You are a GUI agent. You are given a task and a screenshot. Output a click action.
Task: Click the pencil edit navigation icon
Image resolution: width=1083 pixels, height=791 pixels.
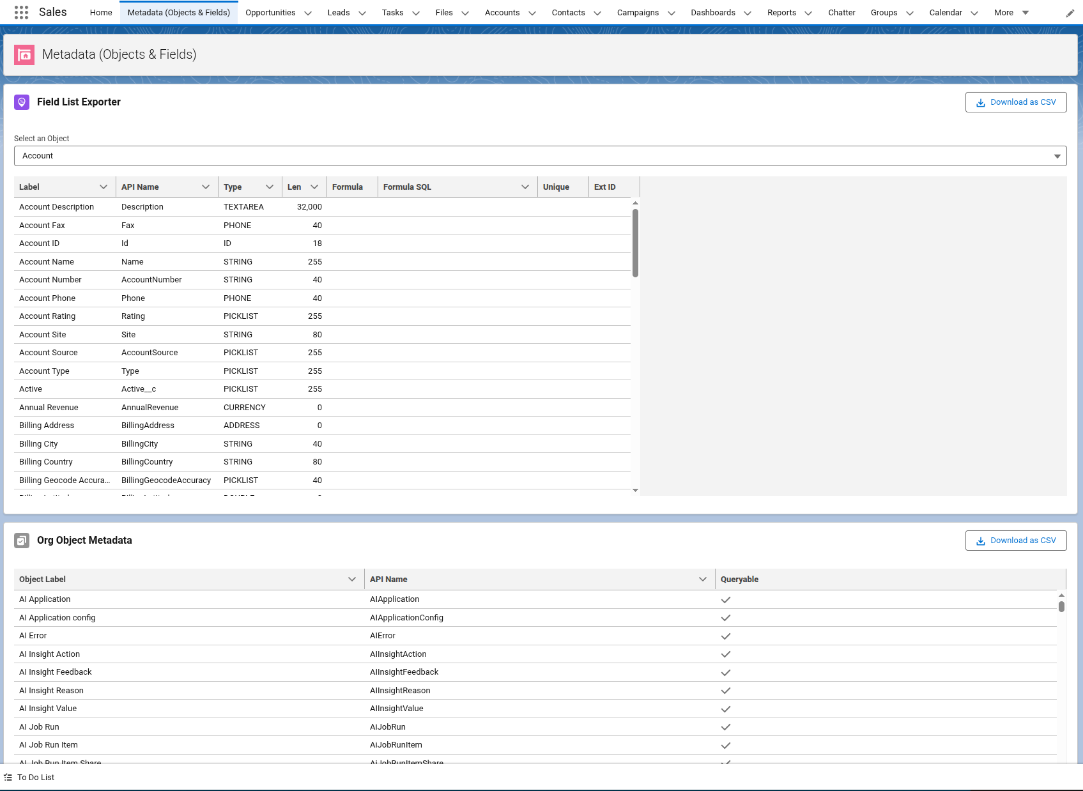(x=1070, y=13)
